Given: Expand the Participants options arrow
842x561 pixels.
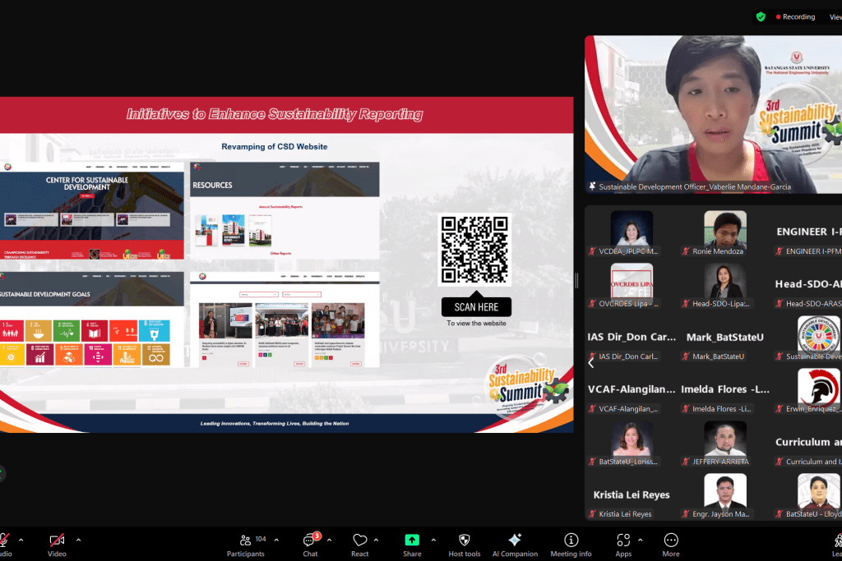Looking at the screenshot, I should [x=276, y=540].
